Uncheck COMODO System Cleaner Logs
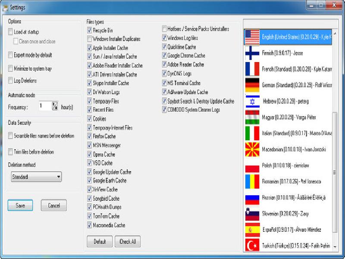 pos(164,110)
